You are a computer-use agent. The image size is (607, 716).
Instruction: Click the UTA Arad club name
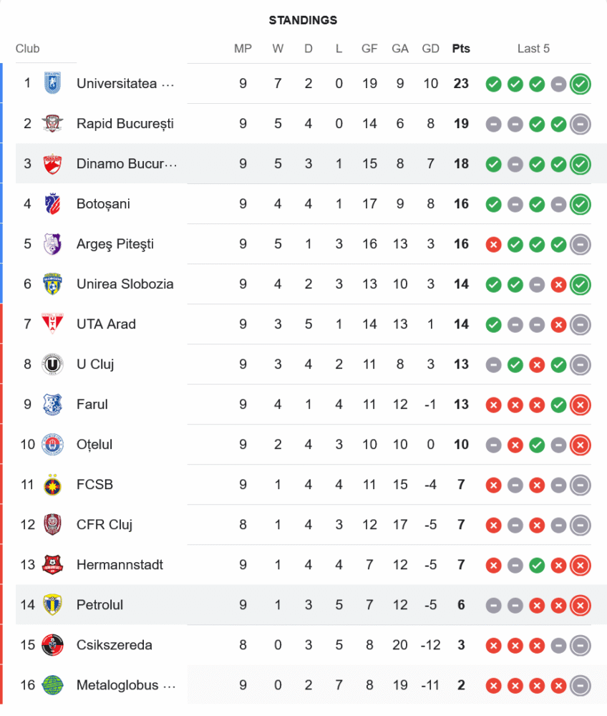[106, 324]
